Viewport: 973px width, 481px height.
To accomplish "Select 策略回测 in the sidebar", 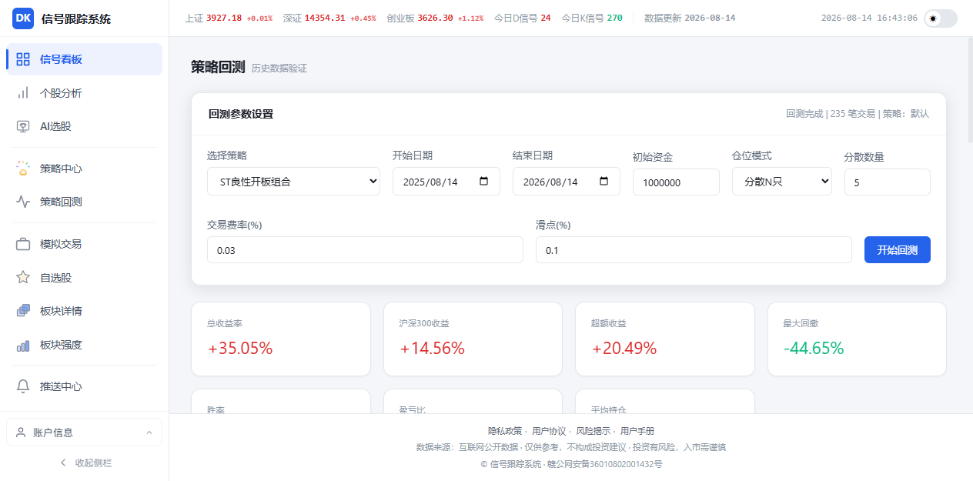I will pyautogui.click(x=84, y=202).
